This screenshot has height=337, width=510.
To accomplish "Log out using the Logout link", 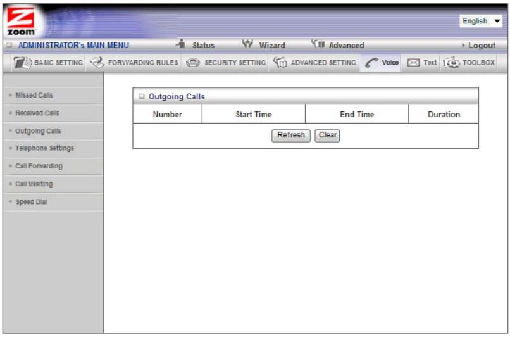I will pos(482,45).
